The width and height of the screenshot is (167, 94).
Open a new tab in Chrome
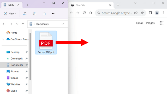(x=118, y=5)
